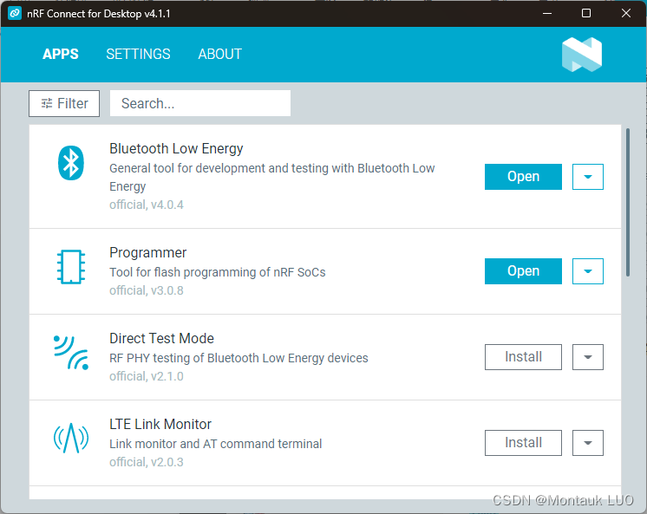
Task: Open the Filter options
Action: coord(64,103)
